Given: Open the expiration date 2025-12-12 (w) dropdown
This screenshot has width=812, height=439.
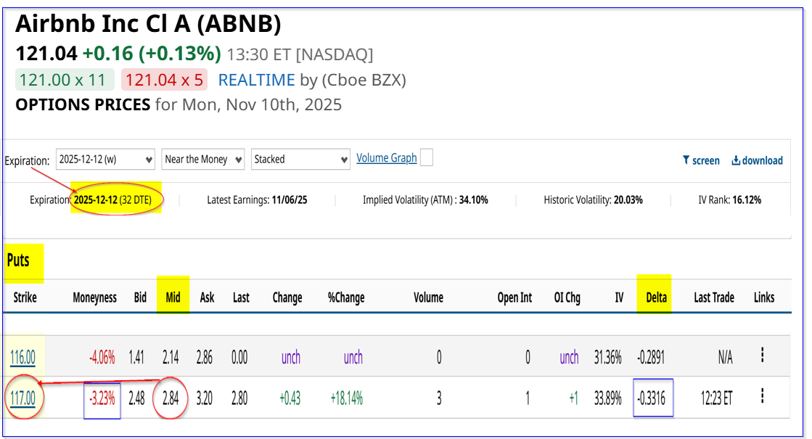Looking at the screenshot, I should tap(106, 159).
